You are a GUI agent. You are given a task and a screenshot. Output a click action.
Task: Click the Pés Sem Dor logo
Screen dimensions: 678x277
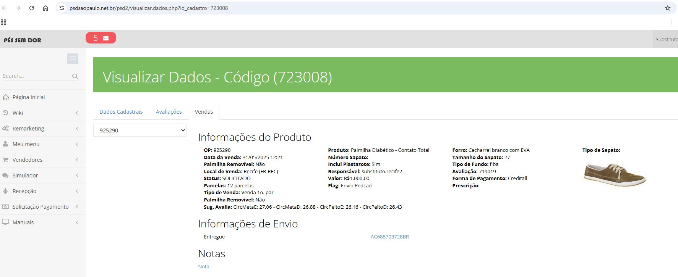tap(23, 40)
